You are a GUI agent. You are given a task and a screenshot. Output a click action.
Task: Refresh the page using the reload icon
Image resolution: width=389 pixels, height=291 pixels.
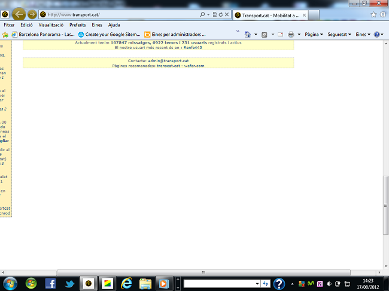pyautogui.click(x=221, y=14)
